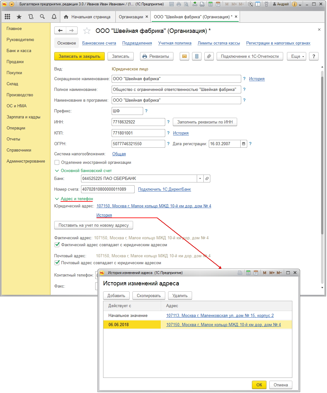The width and height of the screenshot is (327, 393).
Task: Click the report document icon button
Action: click(197, 56)
